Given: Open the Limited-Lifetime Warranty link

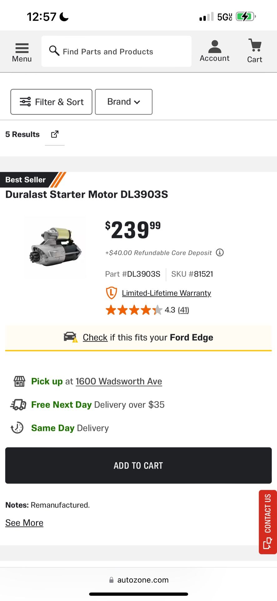Looking at the screenshot, I should coord(166,293).
